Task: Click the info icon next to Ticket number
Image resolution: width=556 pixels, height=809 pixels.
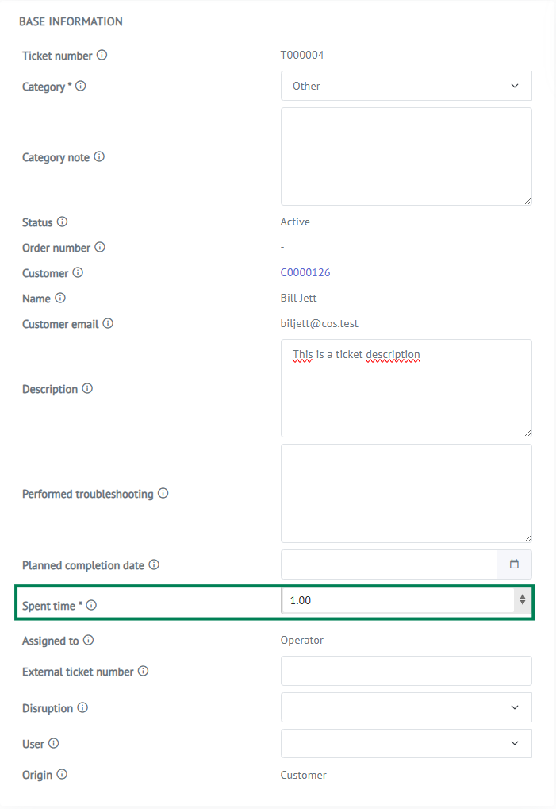Action: point(102,55)
